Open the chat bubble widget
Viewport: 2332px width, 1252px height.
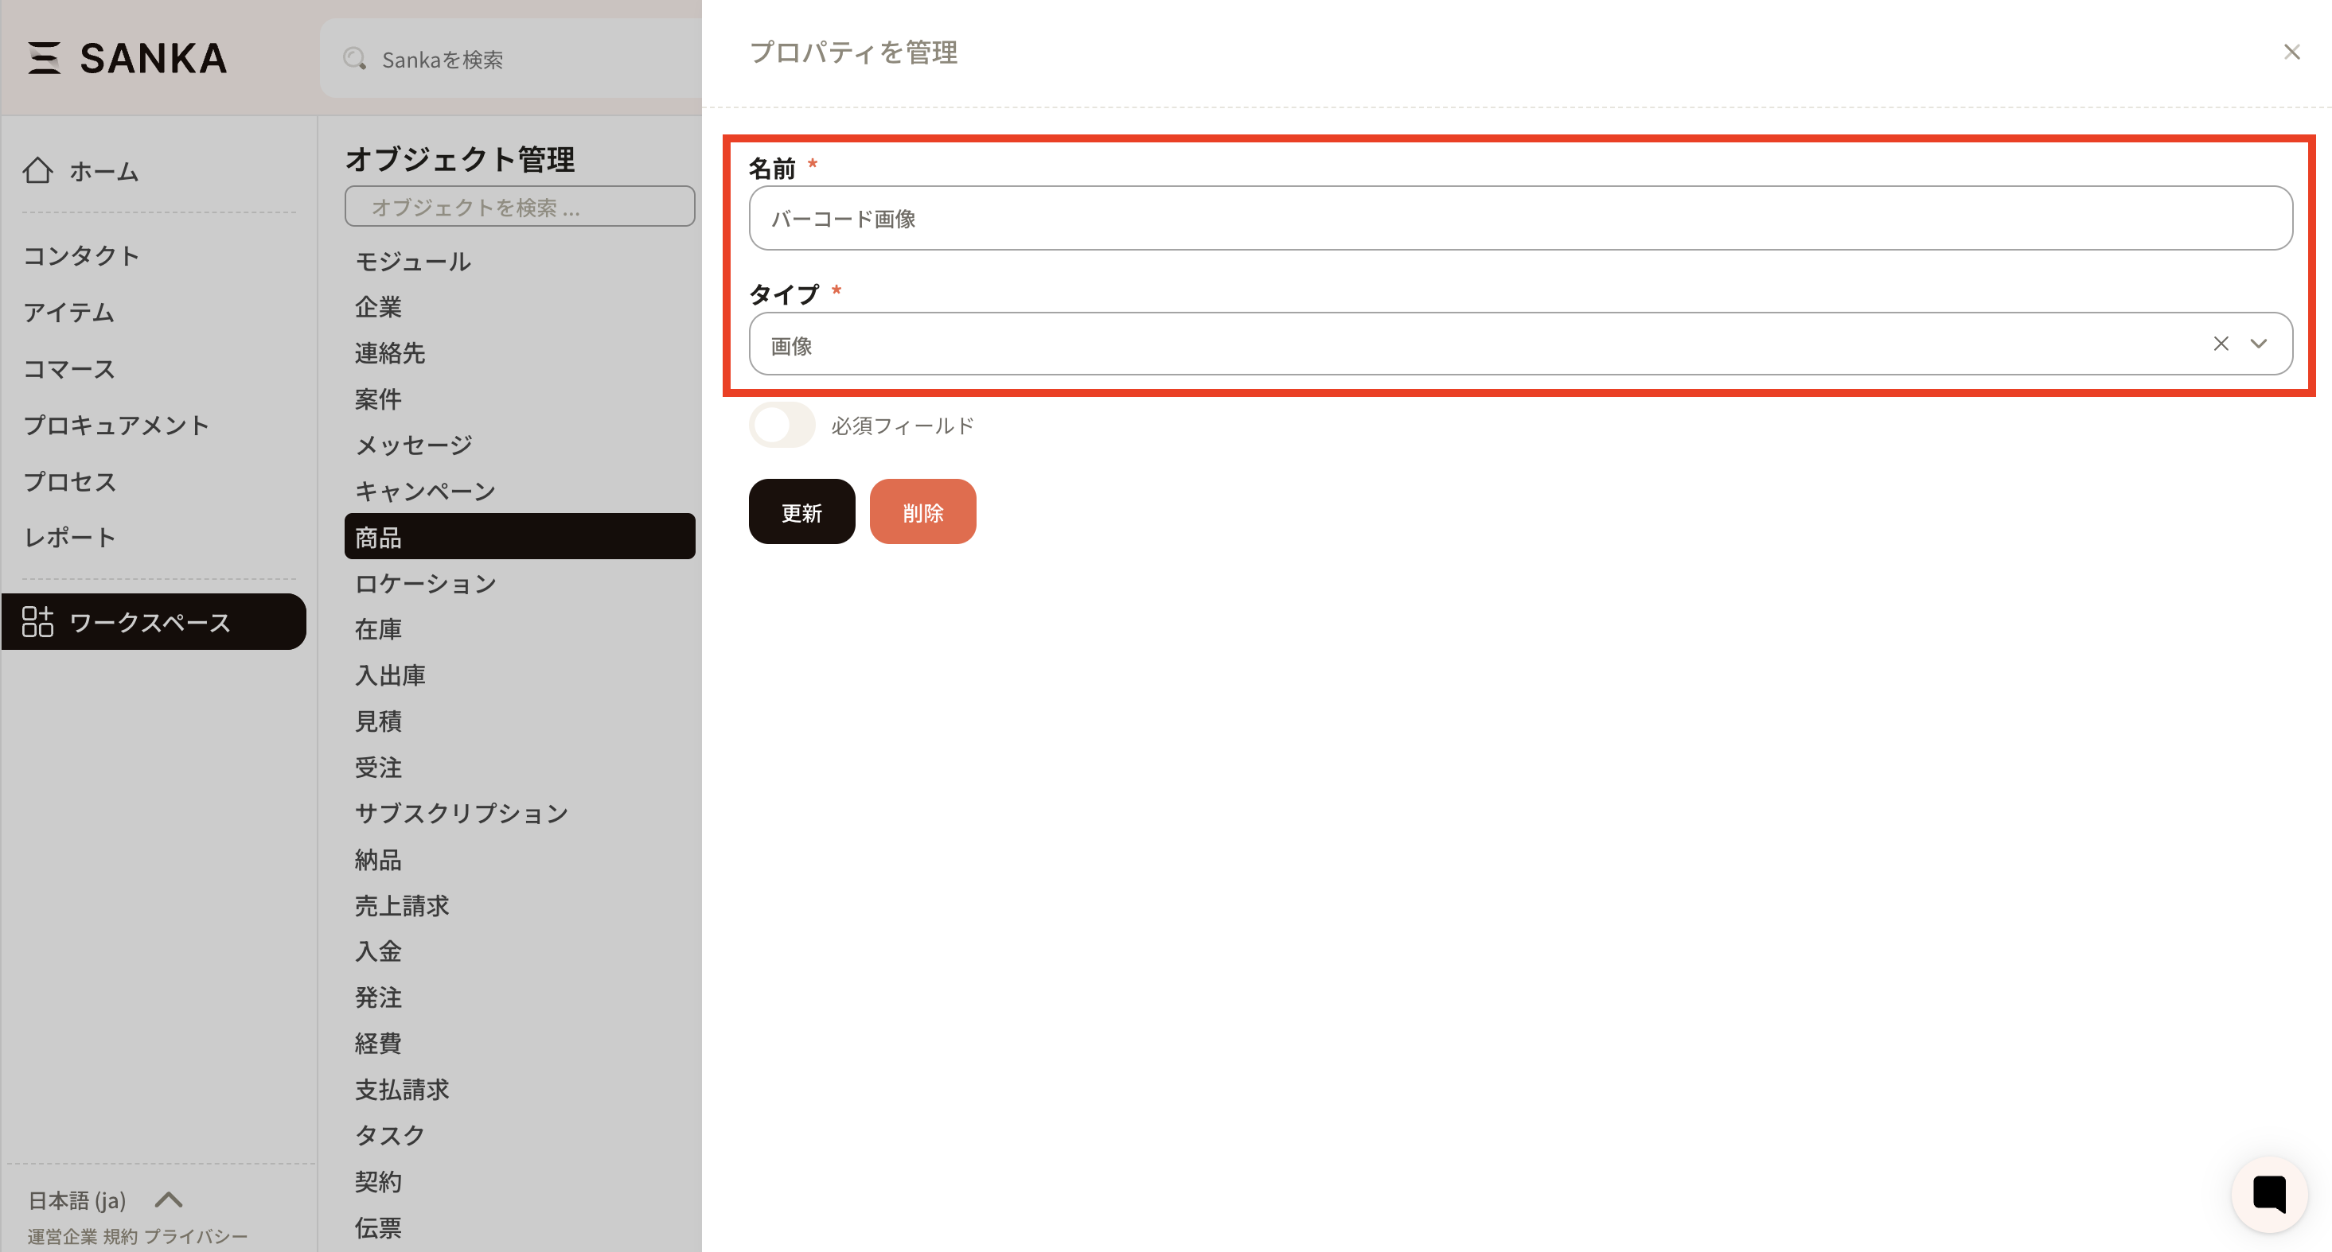pyautogui.click(x=2268, y=1194)
